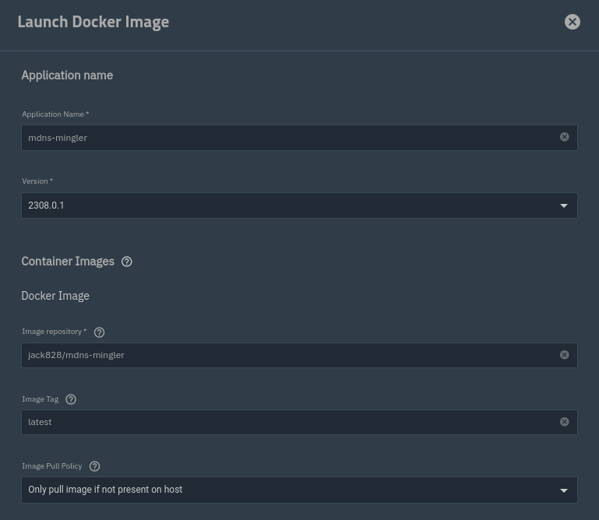Focus the Image Tag input field
Viewport: 599px width, 520px height.
[288, 422]
